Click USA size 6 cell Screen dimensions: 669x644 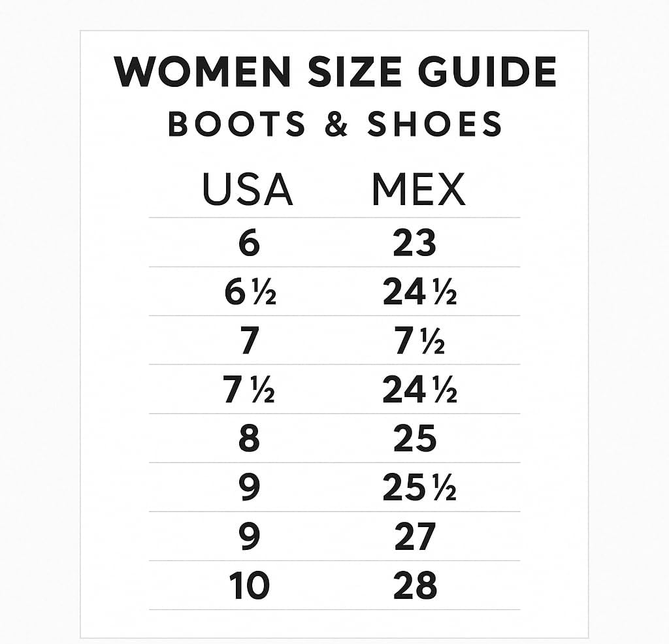(x=249, y=243)
